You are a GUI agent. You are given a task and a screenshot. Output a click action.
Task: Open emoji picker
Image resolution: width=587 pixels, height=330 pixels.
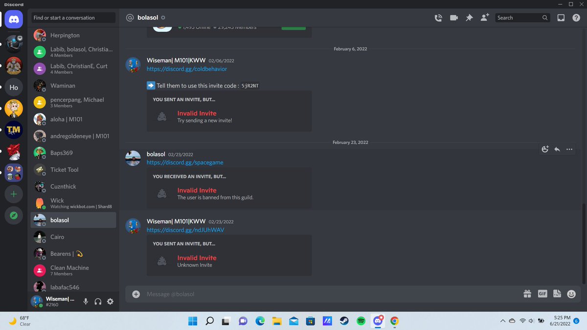click(571, 294)
